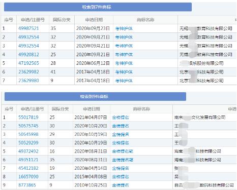Select the date 2015年04月08日
This screenshot has width=237, height=190.
click(91, 177)
